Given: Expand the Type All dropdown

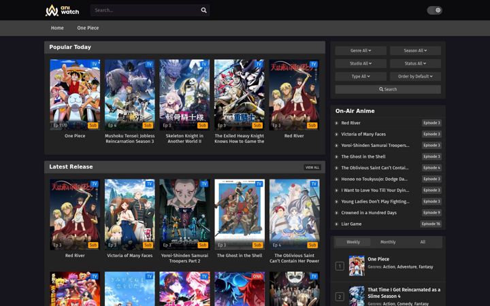Looking at the screenshot, I should click(x=361, y=76).
